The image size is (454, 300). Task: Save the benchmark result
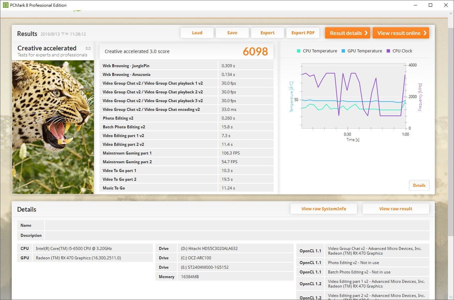[232, 33]
